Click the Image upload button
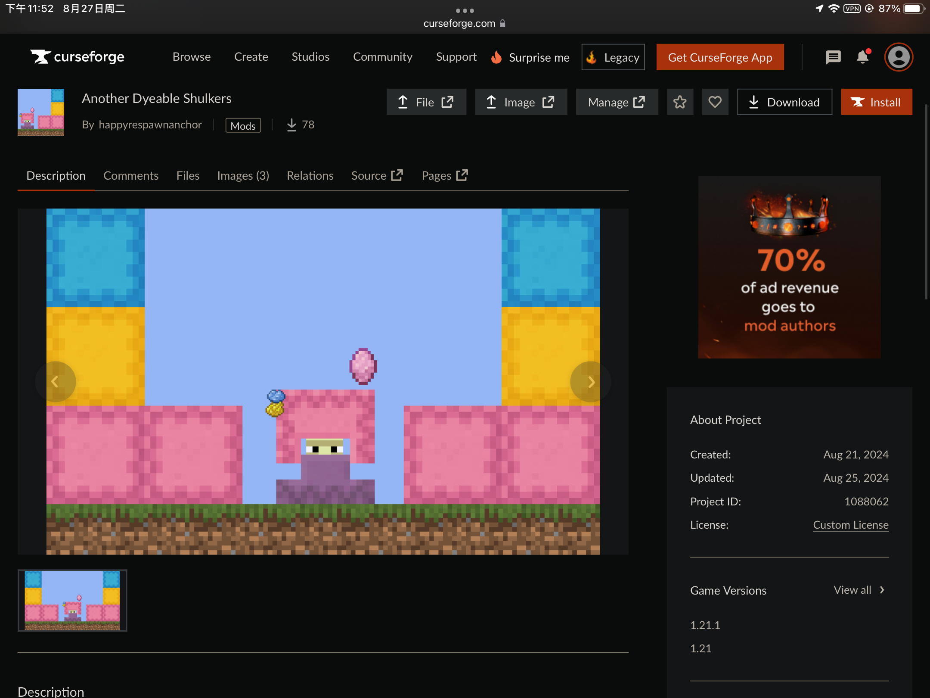 coord(521,102)
